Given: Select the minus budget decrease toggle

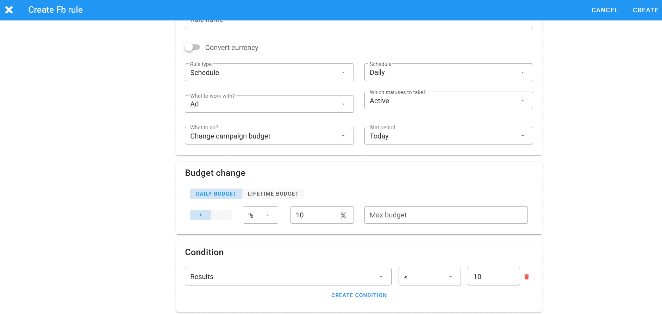Looking at the screenshot, I should 222,215.
